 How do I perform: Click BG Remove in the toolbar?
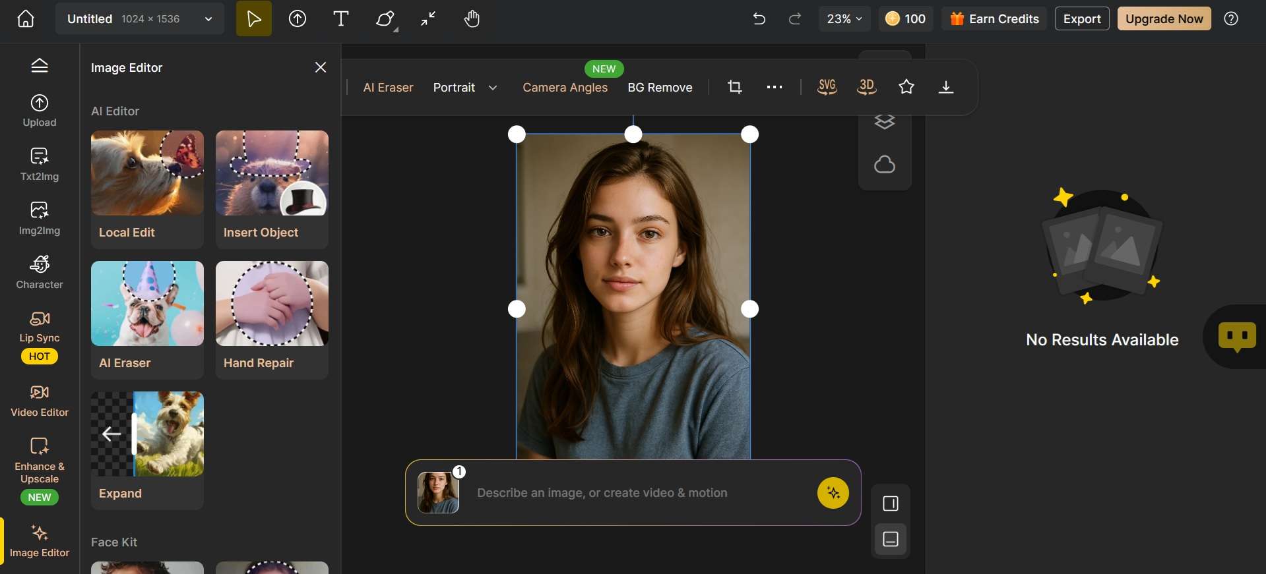(660, 88)
